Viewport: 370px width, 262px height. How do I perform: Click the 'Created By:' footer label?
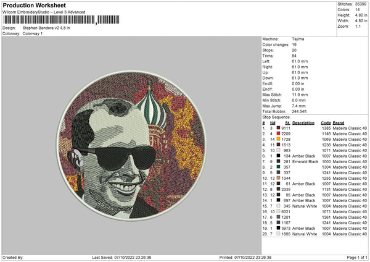click(x=13, y=257)
